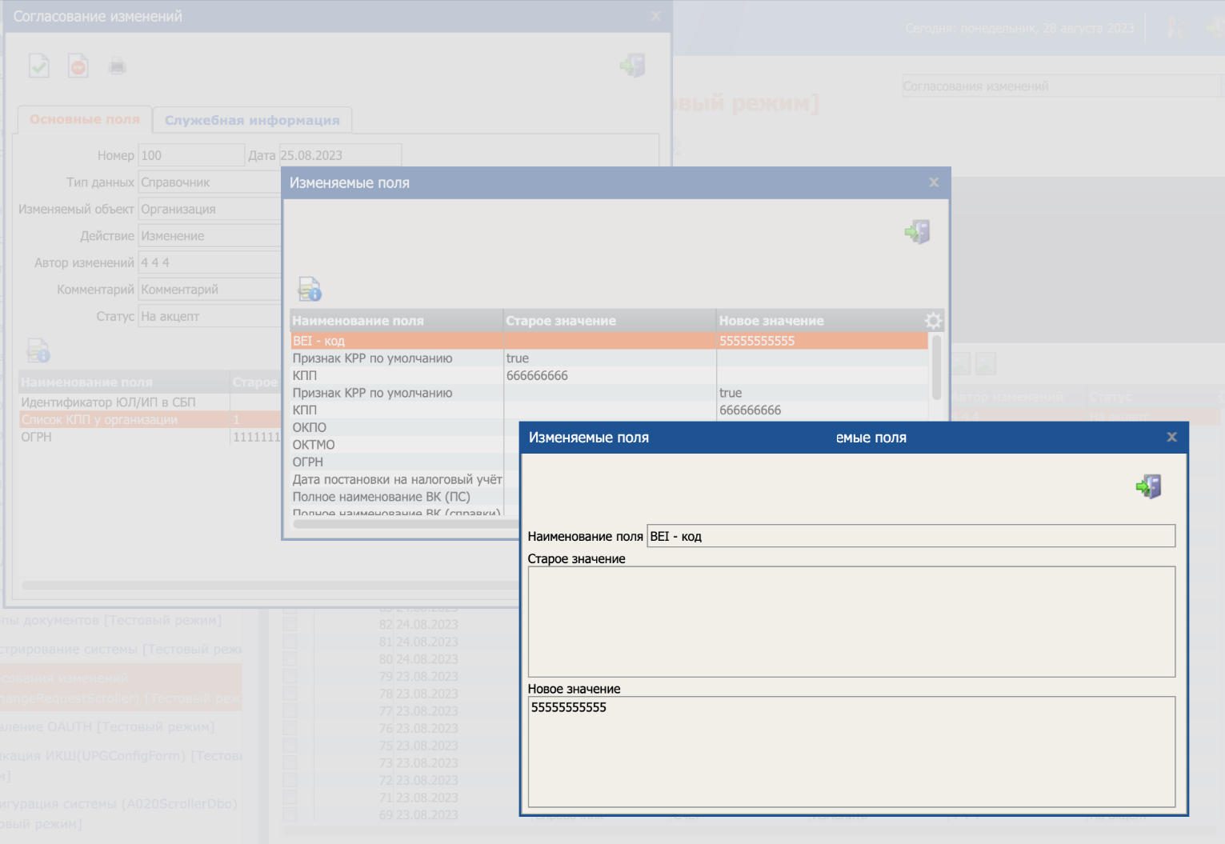
Task: Click horizontal scrollbar at bottom of middle window
Action: pos(406,524)
